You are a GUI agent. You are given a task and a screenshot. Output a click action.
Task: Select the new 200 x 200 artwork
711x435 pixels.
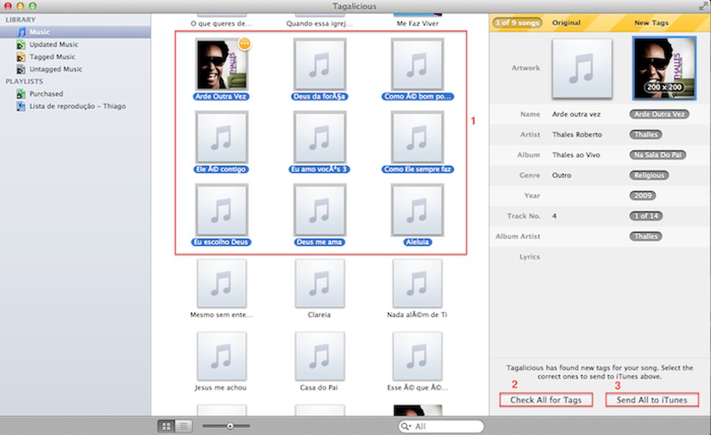664,68
